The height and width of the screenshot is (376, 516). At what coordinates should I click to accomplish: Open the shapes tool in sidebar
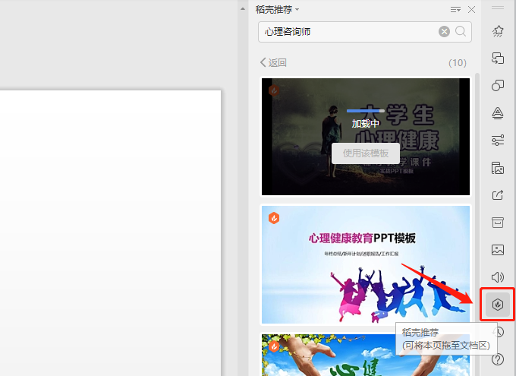tap(498, 85)
